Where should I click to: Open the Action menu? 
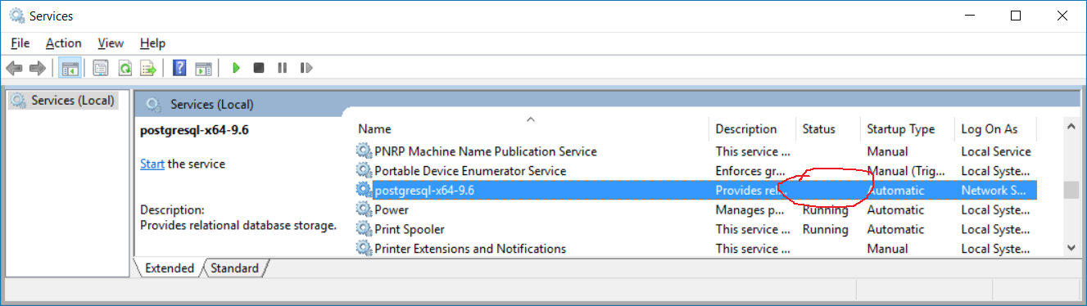click(x=63, y=43)
